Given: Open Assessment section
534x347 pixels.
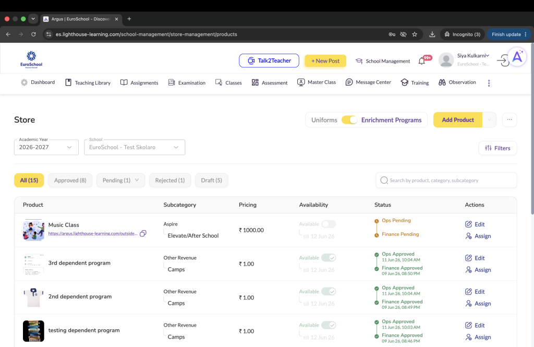Looking at the screenshot, I should click(x=270, y=82).
